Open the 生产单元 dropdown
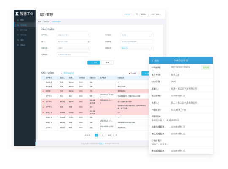The height and width of the screenshot is (169, 228). (x=73, y=35)
